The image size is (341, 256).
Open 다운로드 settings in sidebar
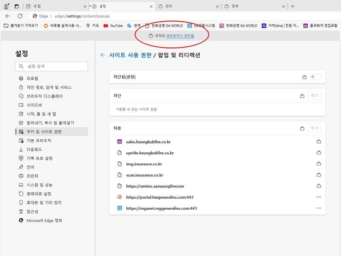pyautogui.click(x=34, y=149)
